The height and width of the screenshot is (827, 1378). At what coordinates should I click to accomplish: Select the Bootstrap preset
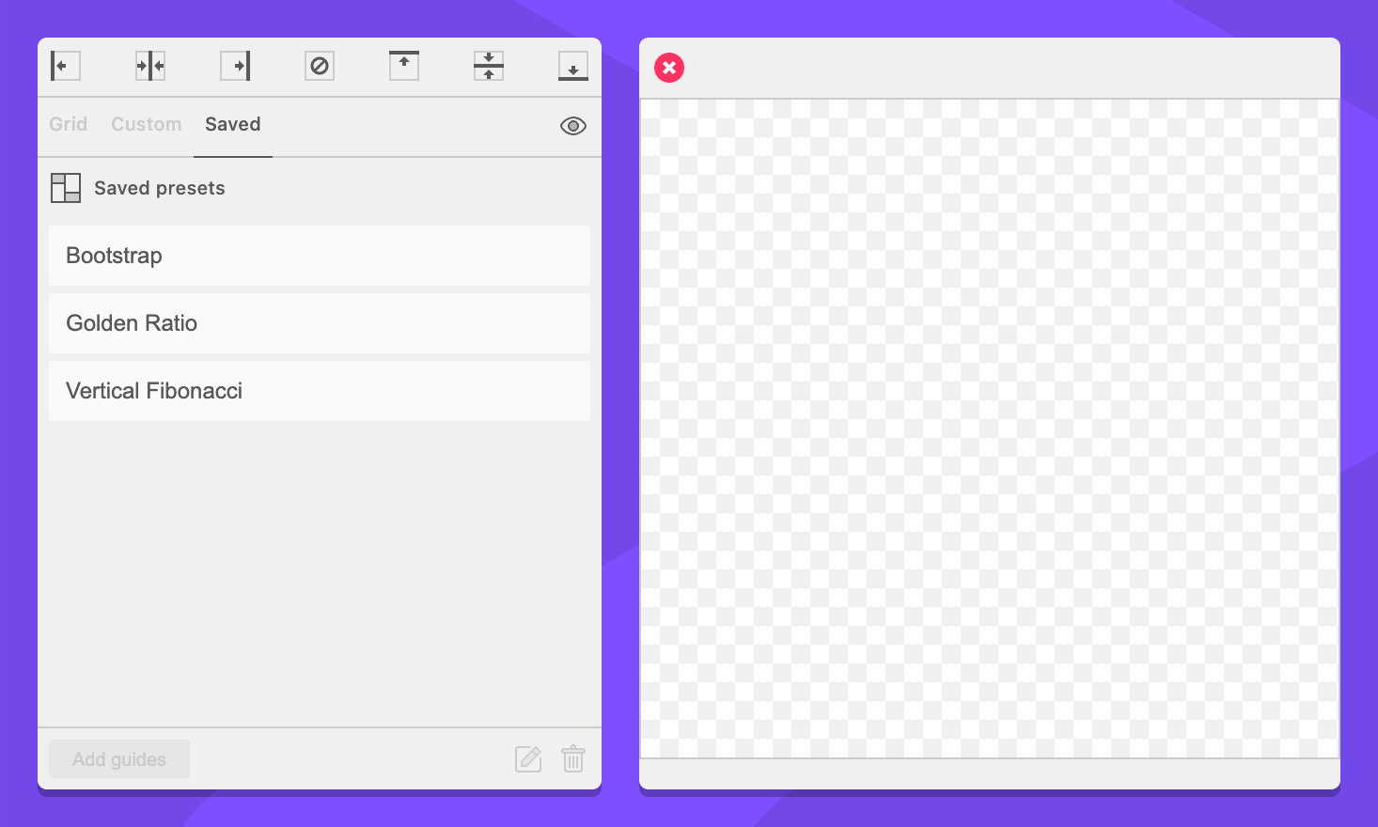320,256
